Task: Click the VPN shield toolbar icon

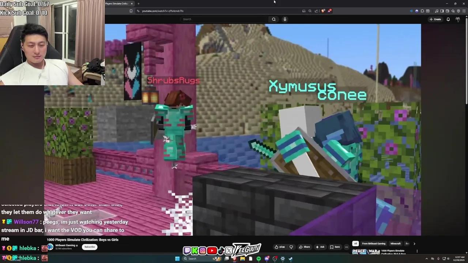Action: point(458,11)
